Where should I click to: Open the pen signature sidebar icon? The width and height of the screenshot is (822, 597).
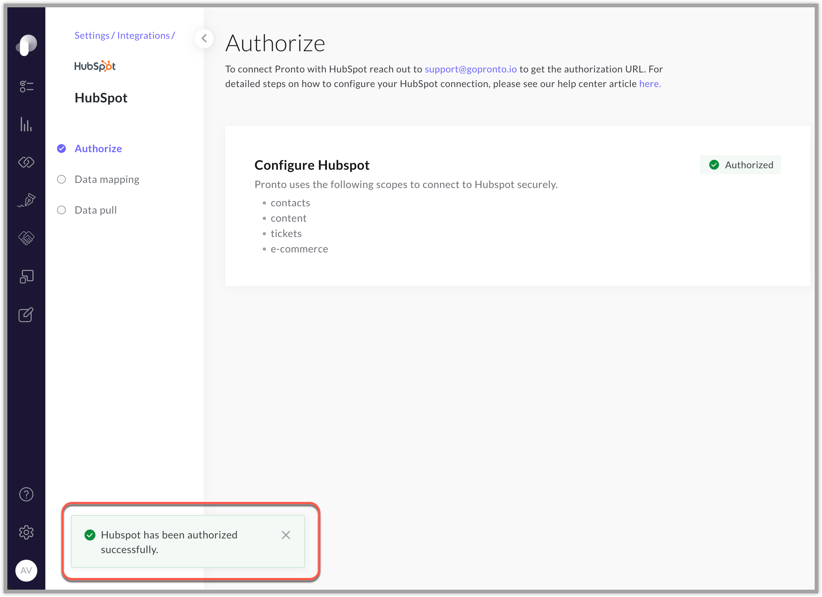coord(26,200)
